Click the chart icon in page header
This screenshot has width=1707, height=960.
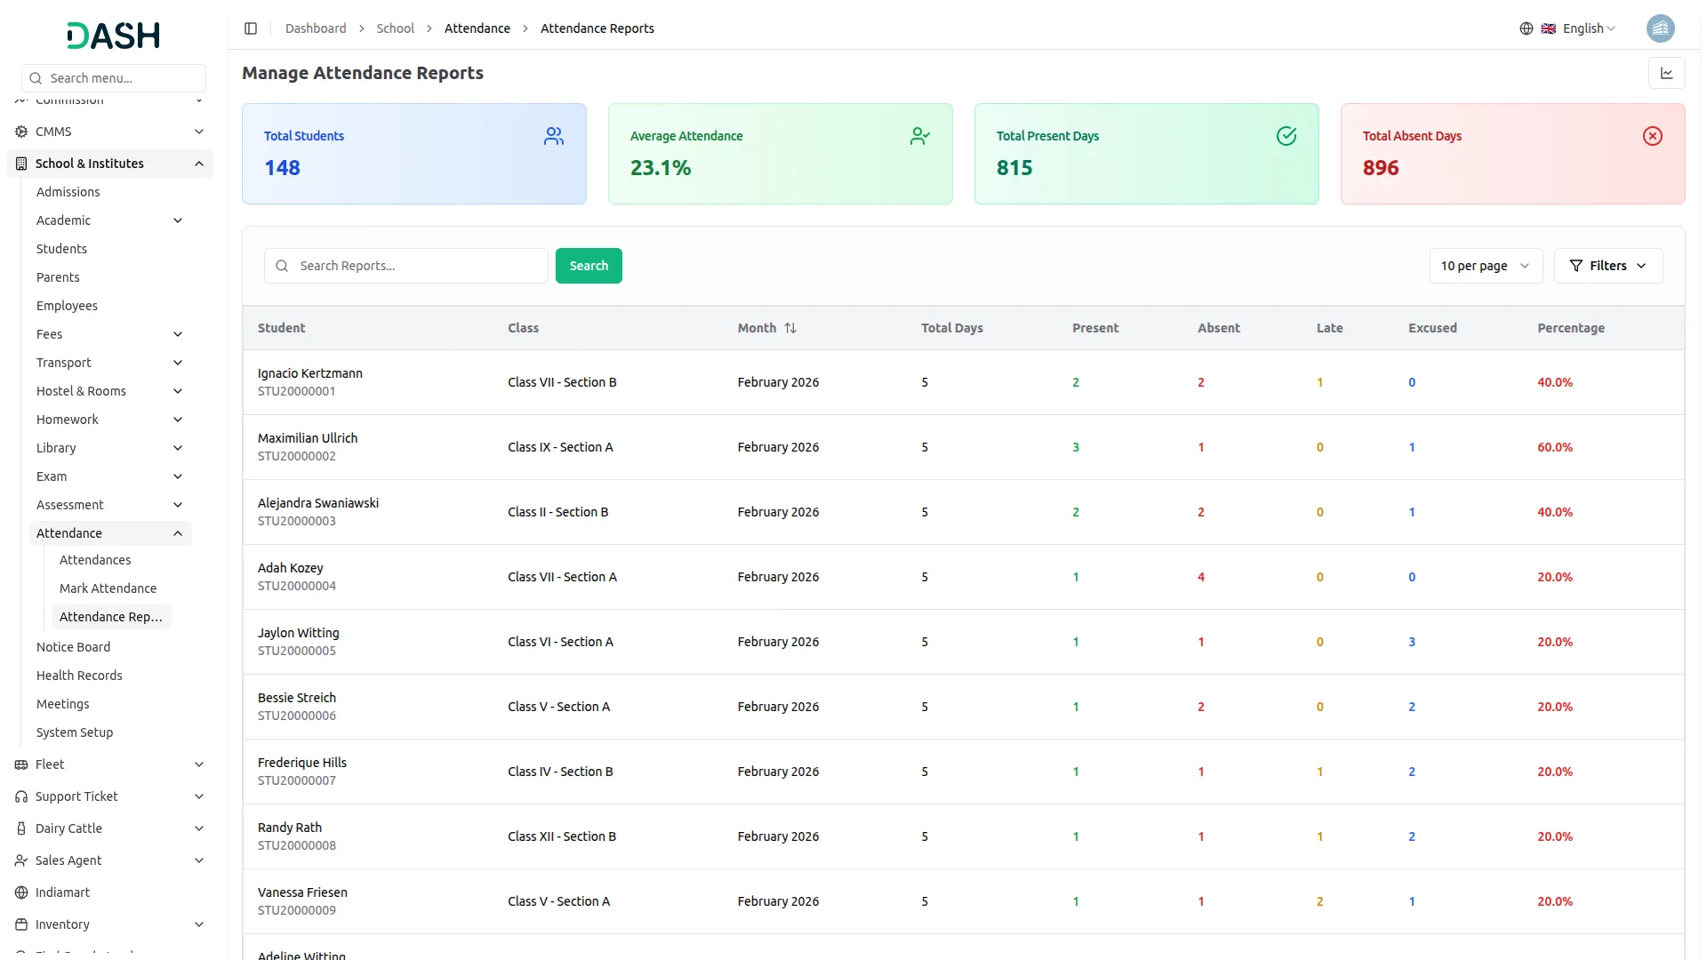tap(1666, 74)
